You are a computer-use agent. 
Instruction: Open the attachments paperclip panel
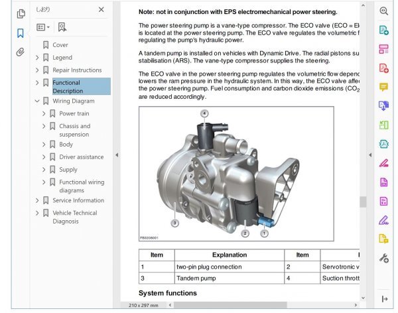tap(21, 52)
